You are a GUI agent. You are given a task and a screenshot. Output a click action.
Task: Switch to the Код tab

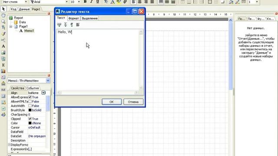[13, 9]
